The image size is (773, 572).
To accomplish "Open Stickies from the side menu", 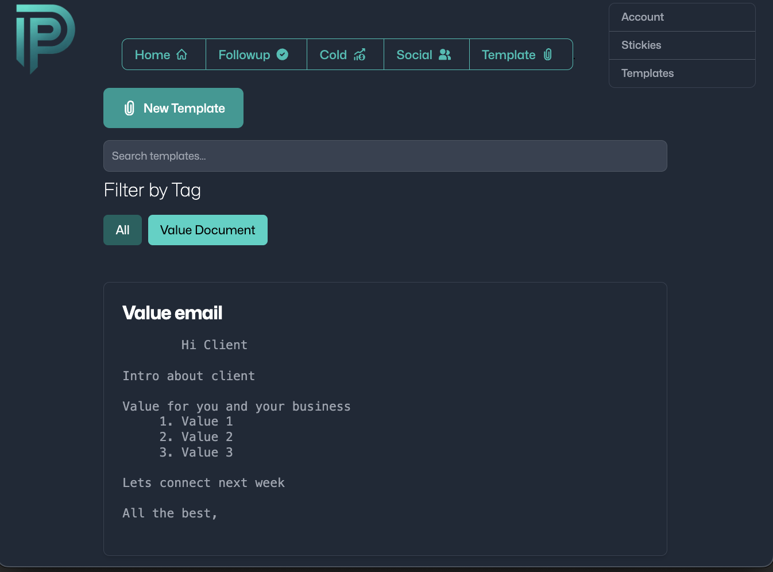I will pos(641,45).
